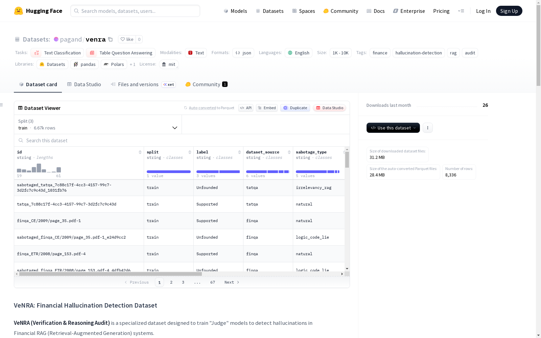
Task: Jump to page 67 of the dataset viewer
Action: 213,282
